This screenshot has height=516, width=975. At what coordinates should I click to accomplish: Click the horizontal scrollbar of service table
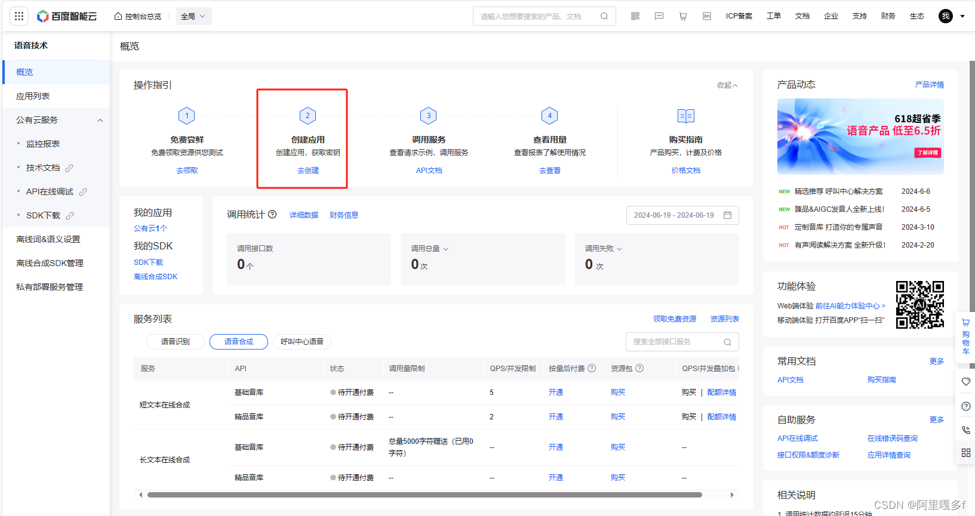point(425,495)
